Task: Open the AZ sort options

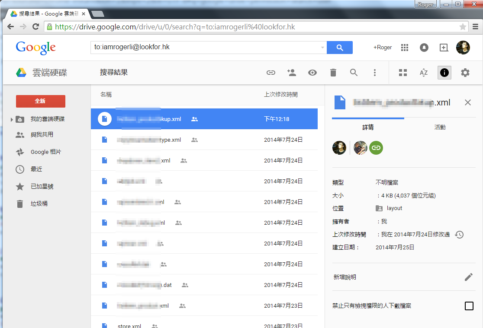Action: [424, 73]
